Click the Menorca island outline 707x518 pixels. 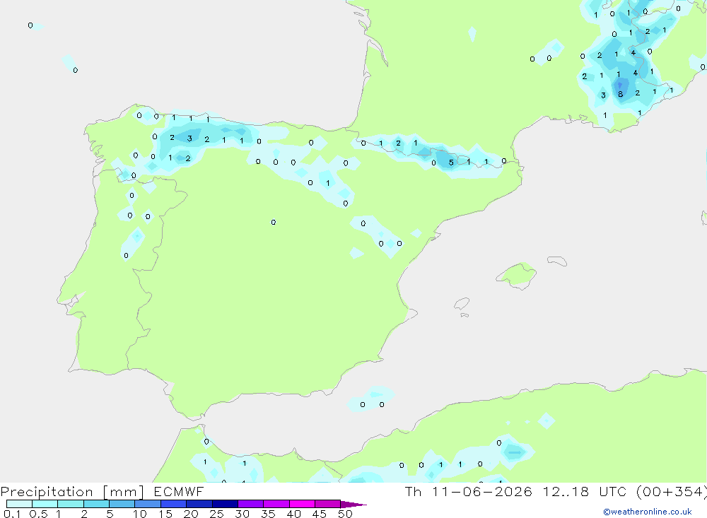[557, 261]
